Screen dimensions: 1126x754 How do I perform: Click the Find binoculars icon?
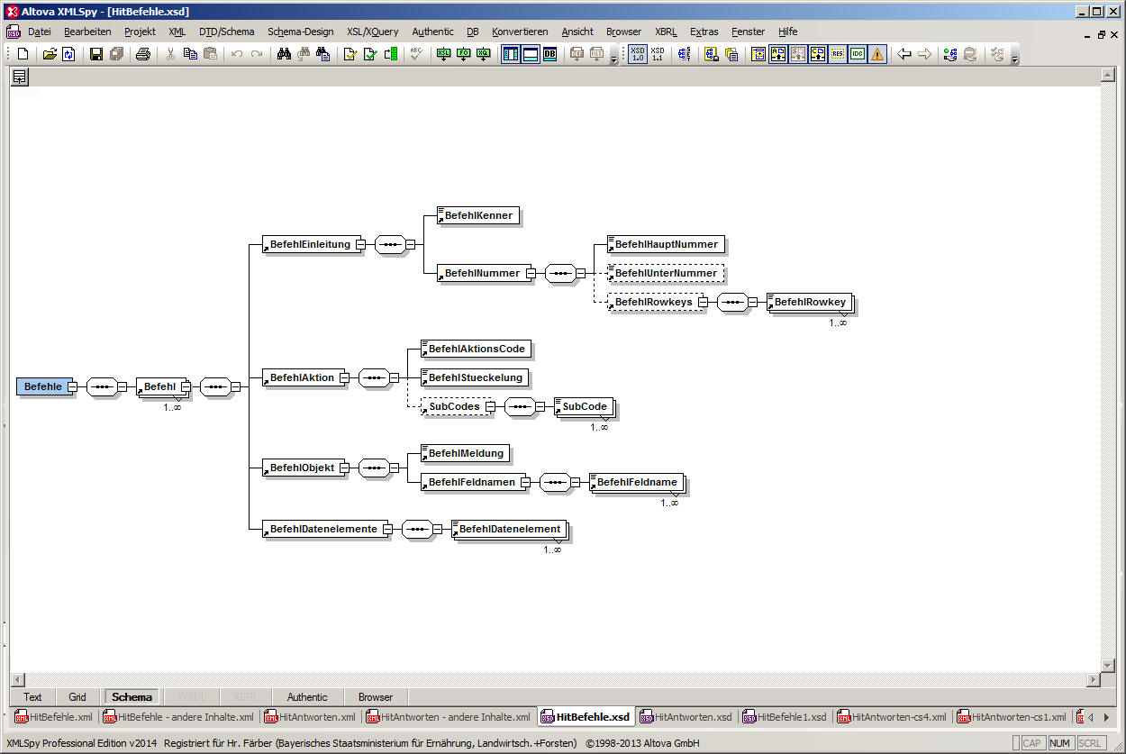[284, 54]
